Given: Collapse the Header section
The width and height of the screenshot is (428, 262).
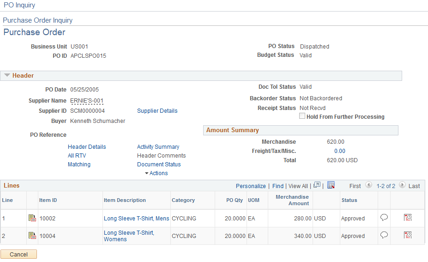Looking at the screenshot, I should (7, 75).
